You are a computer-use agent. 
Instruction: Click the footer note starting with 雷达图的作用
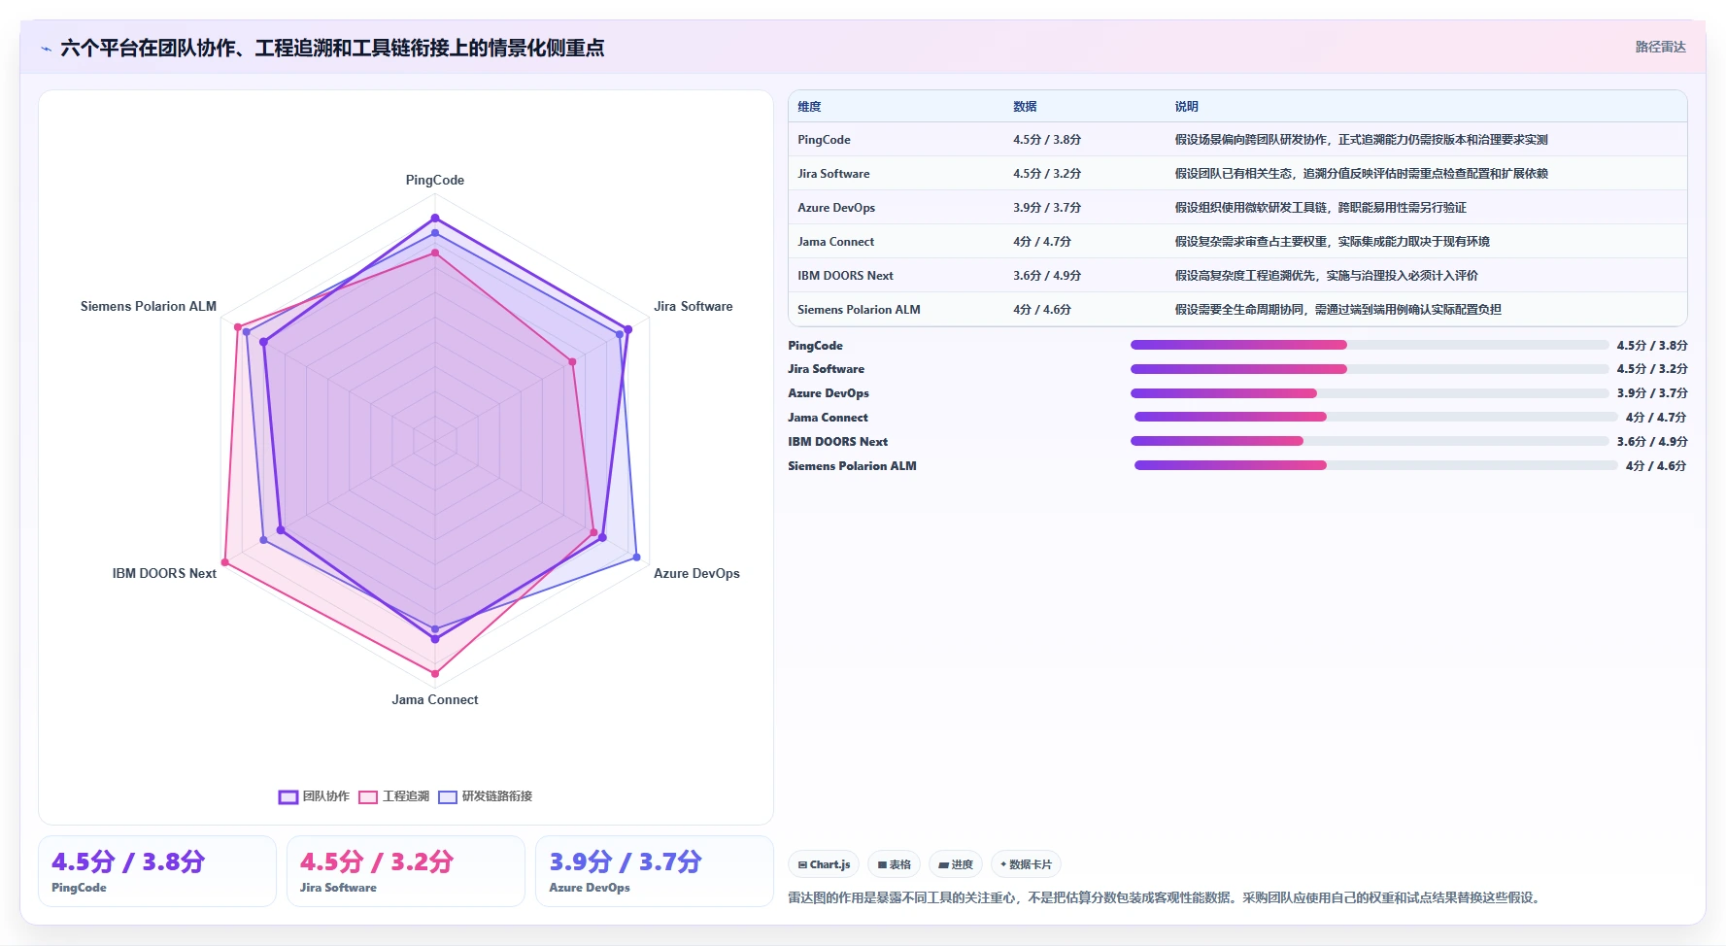pyautogui.click(x=1166, y=897)
